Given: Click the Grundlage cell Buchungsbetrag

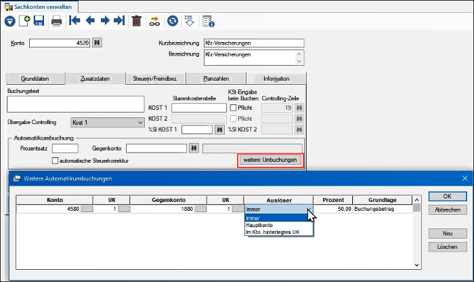Looking at the screenshot, I should tap(383, 209).
